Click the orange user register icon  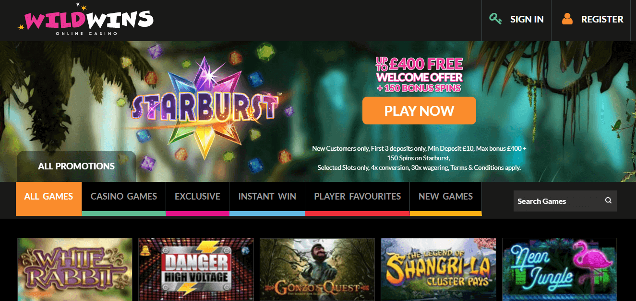coord(567,19)
